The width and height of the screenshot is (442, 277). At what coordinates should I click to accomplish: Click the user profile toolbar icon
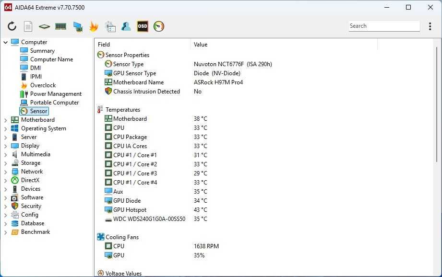tap(126, 26)
